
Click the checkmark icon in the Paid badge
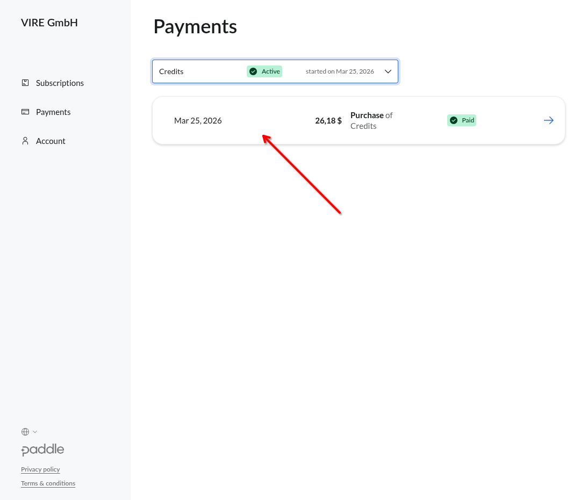coord(454,120)
